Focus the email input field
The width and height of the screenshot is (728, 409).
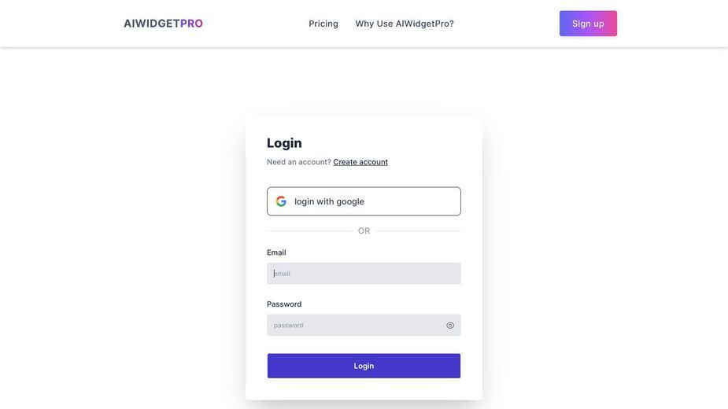pyautogui.click(x=364, y=274)
